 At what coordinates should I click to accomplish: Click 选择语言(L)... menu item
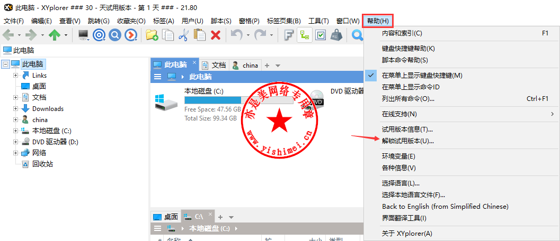point(401,183)
